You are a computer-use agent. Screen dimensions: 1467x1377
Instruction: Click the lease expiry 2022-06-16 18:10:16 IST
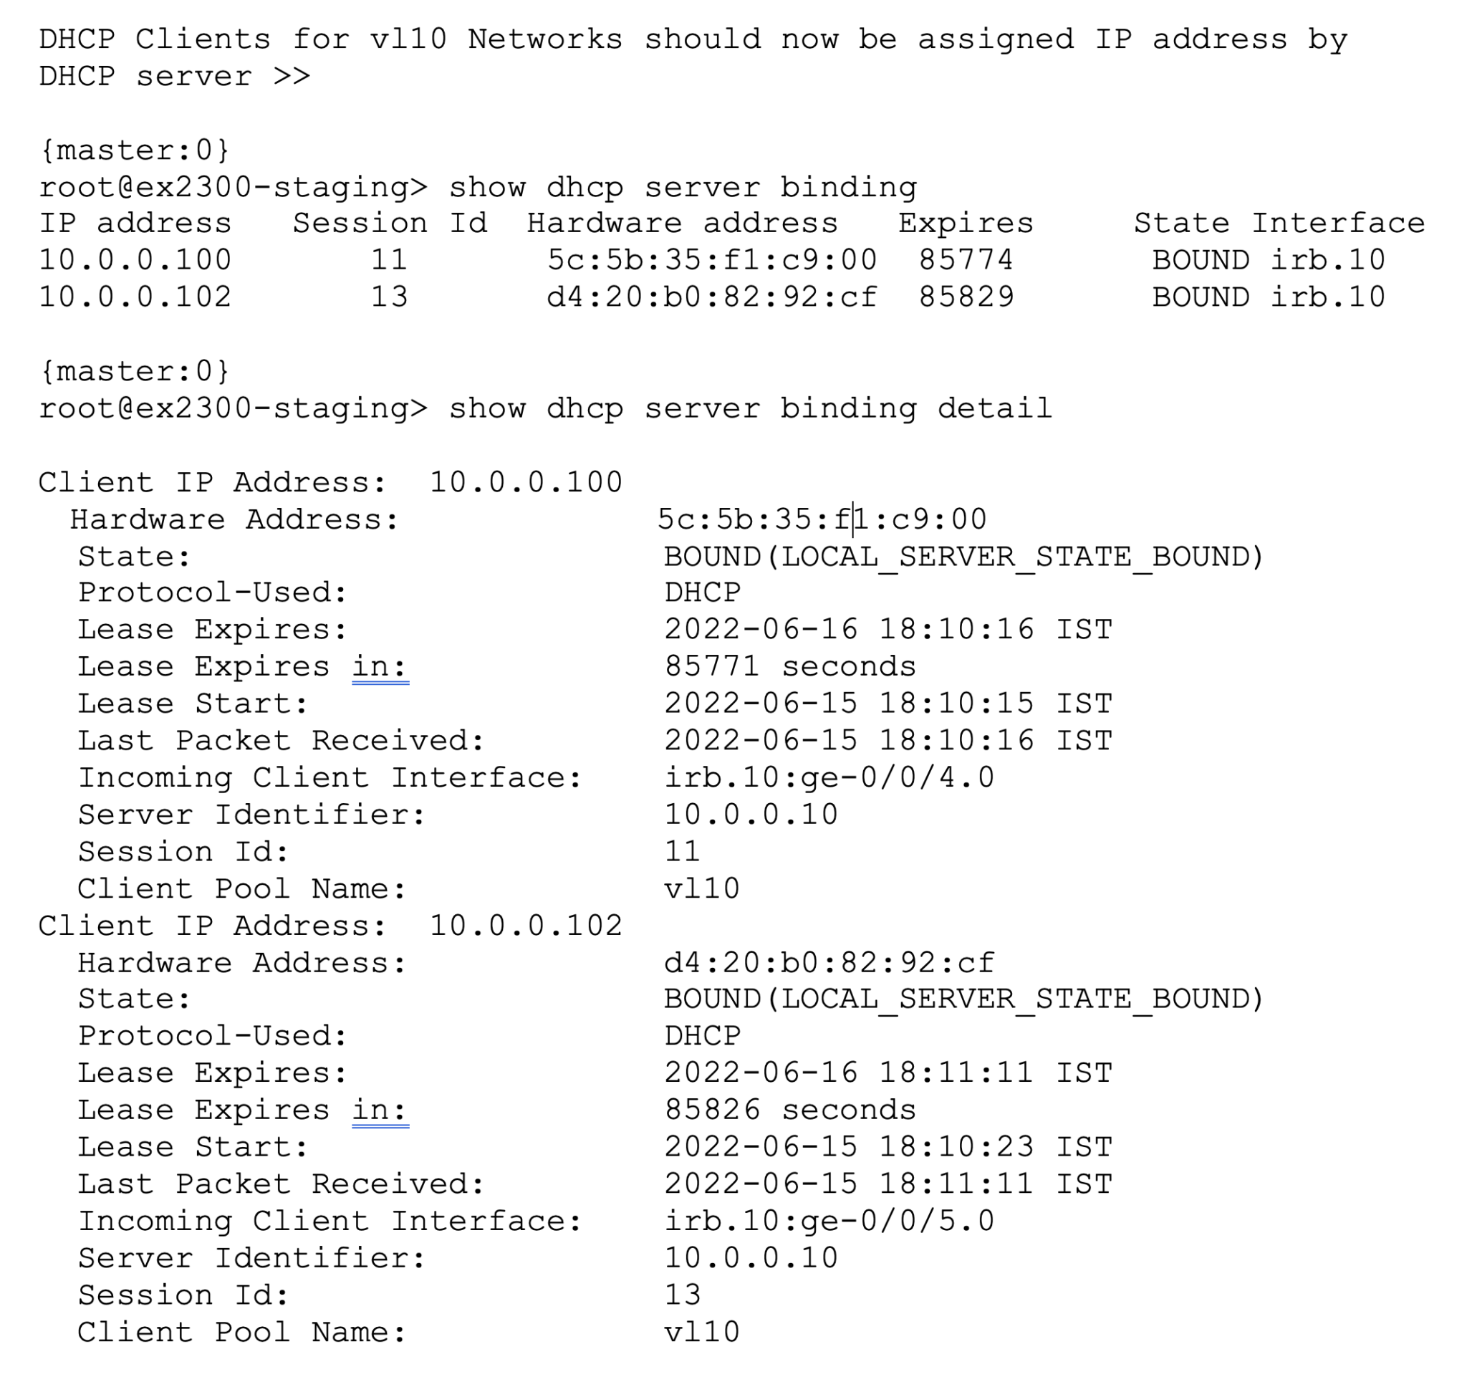tap(888, 630)
